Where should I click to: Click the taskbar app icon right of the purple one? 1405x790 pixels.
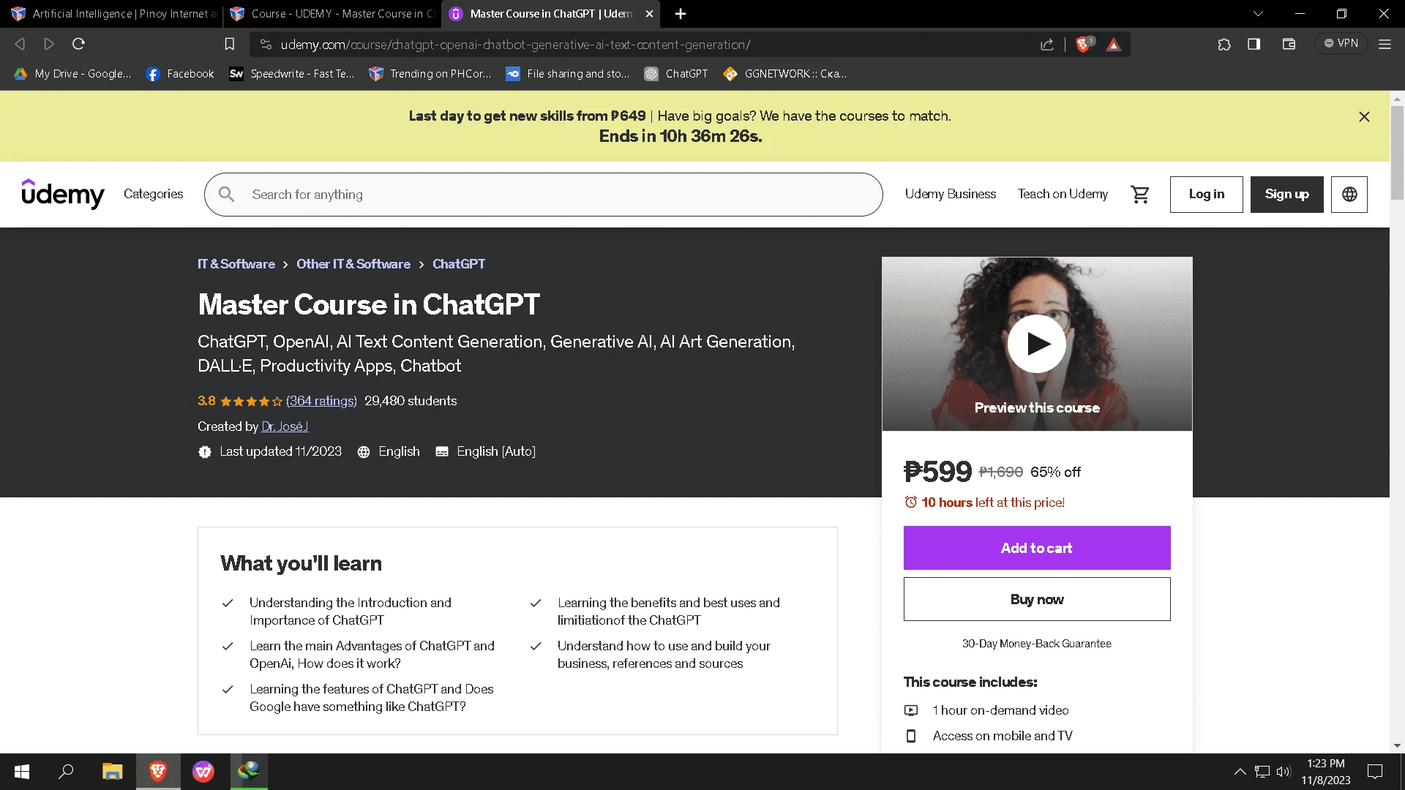tap(249, 772)
